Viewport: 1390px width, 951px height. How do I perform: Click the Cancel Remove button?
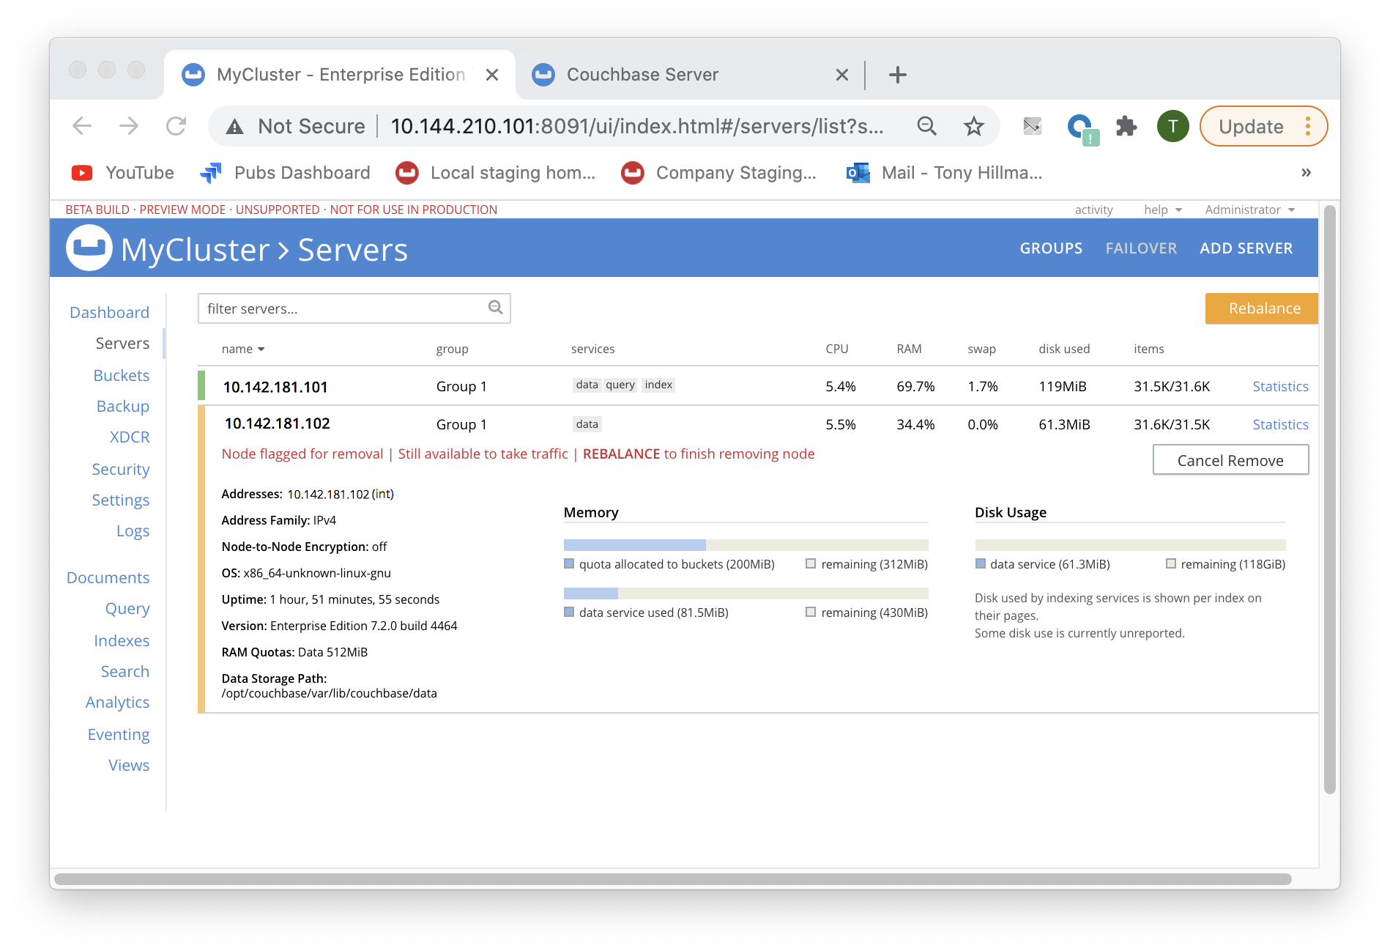tap(1230, 460)
